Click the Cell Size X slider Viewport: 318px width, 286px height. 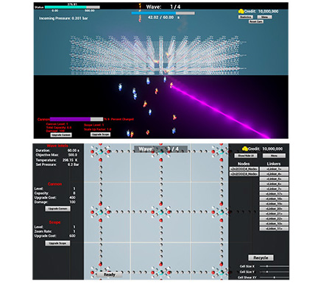tap(275, 266)
